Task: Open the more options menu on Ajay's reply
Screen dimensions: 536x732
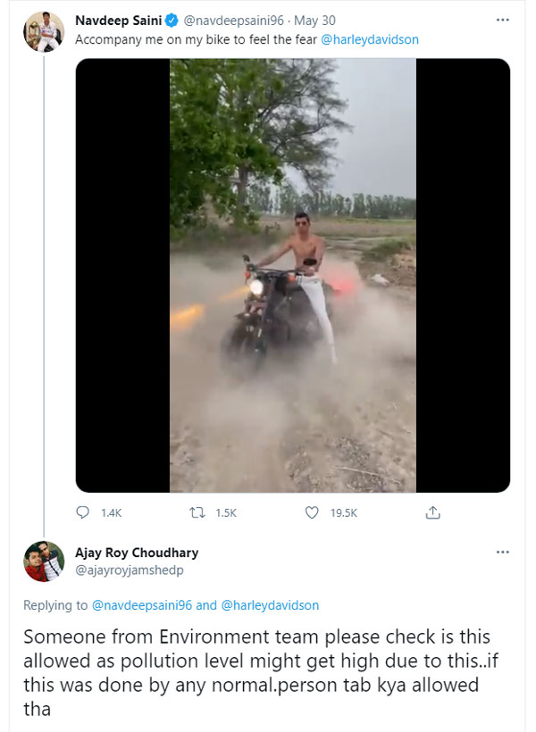Action: 503,552
